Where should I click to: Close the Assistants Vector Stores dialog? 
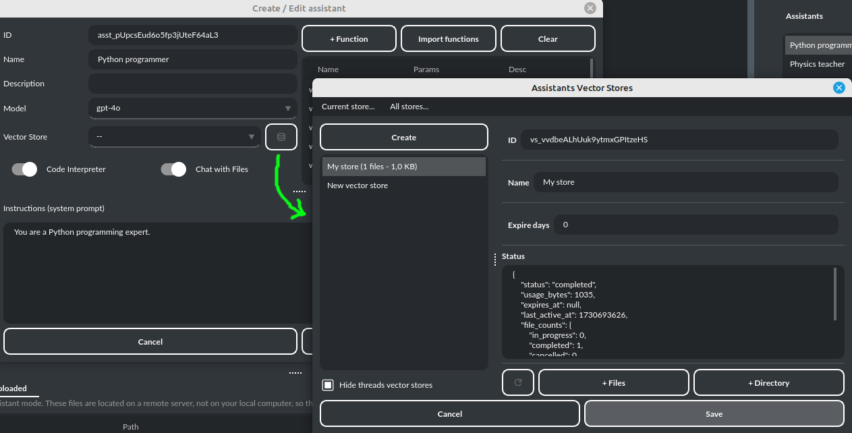tap(839, 87)
